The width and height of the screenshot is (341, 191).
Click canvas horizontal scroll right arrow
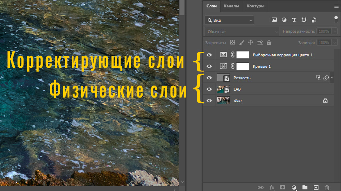pos(175,189)
